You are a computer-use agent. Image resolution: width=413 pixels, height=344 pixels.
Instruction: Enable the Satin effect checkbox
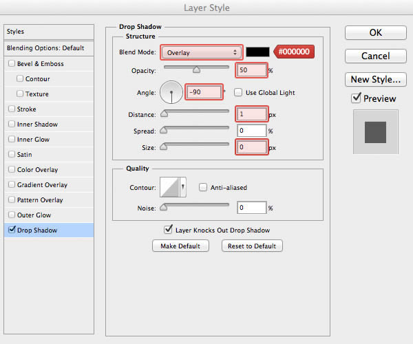12,154
